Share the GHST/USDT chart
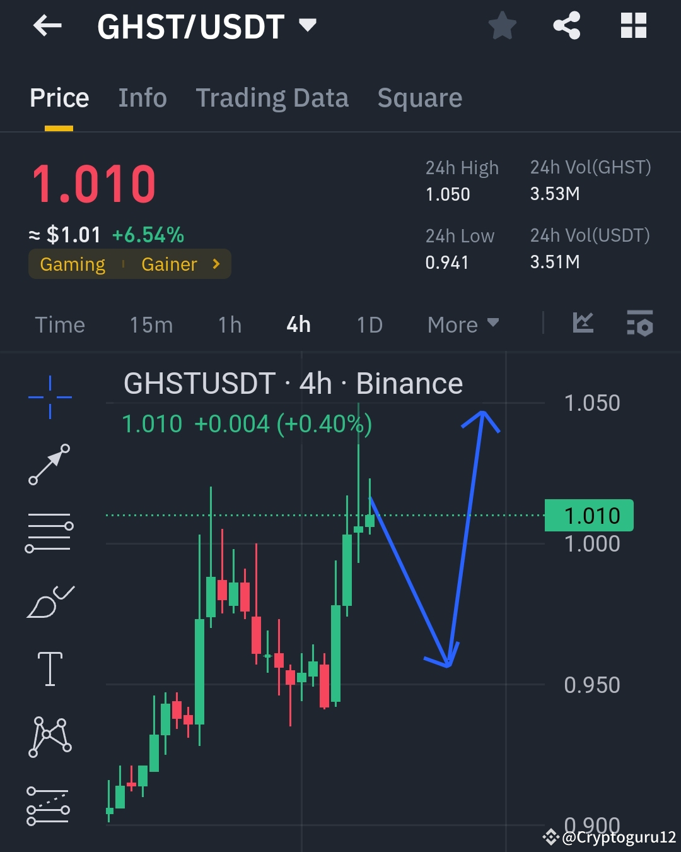The height and width of the screenshot is (852, 681). [x=566, y=25]
